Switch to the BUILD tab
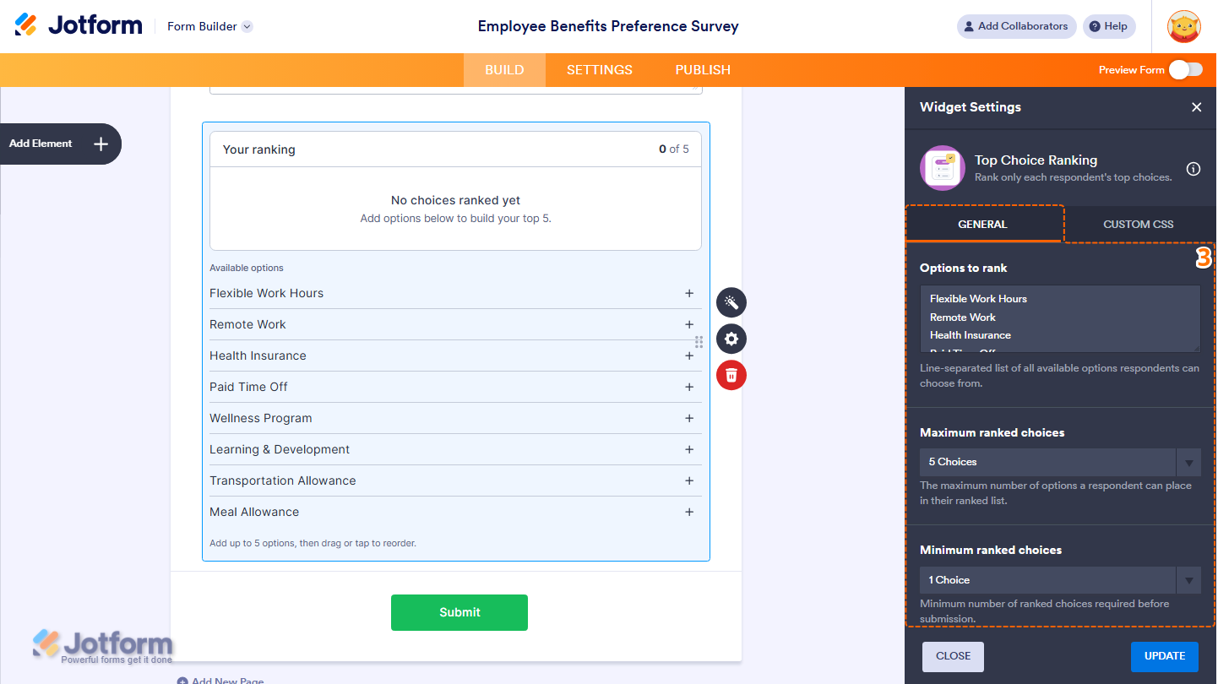Screen dimensions: 1218x684 [504, 70]
